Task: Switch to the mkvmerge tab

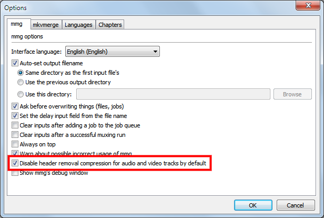Action: (46, 25)
